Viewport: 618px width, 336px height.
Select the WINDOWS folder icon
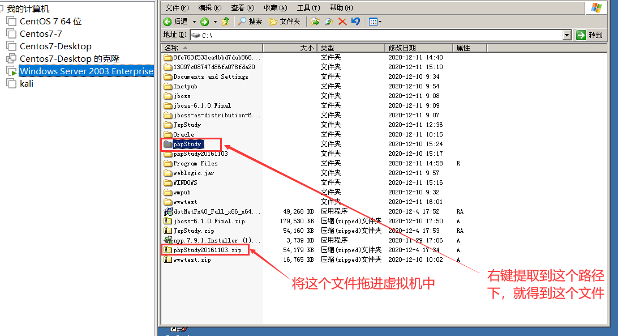click(x=168, y=182)
